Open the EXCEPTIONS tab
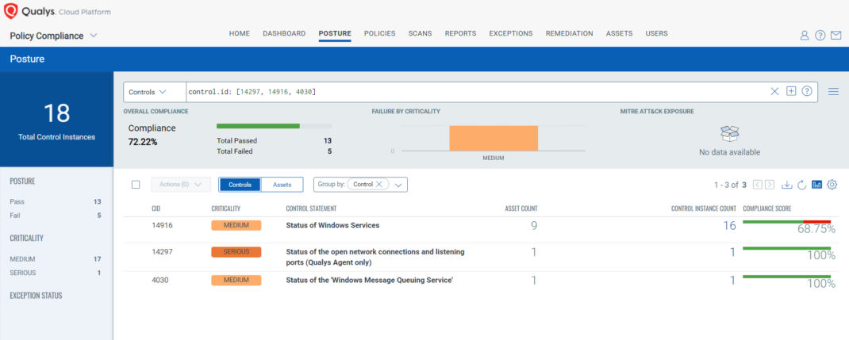The width and height of the screenshot is (849, 340). (x=511, y=33)
